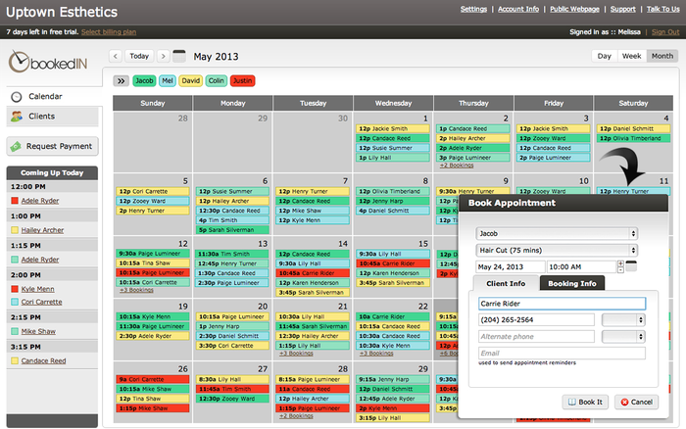Click the Email input field
The height and width of the screenshot is (429, 686).
tap(560, 353)
